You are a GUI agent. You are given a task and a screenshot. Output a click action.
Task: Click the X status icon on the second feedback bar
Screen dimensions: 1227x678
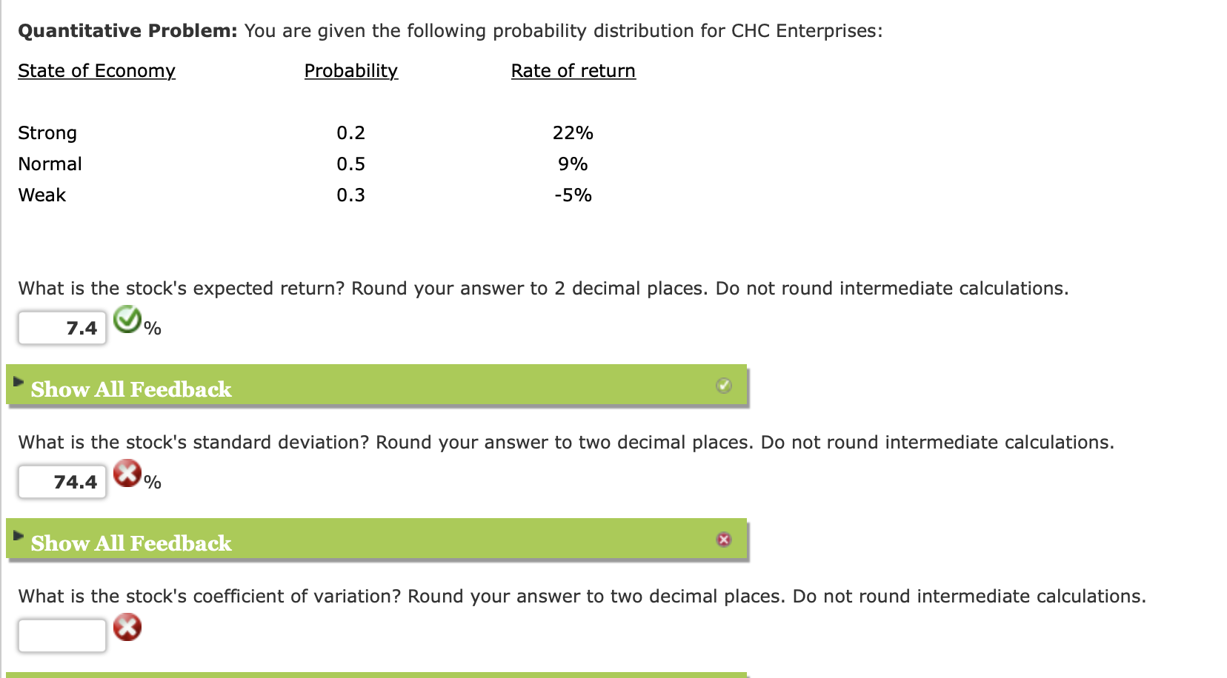pos(724,540)
